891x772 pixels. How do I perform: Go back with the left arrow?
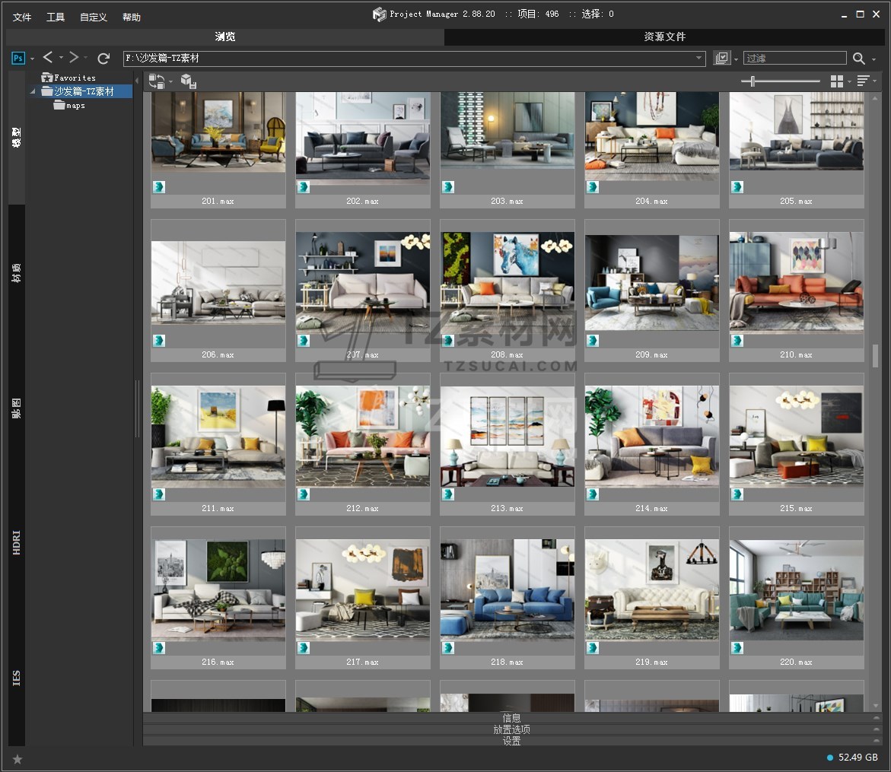[x=48, y=58]
